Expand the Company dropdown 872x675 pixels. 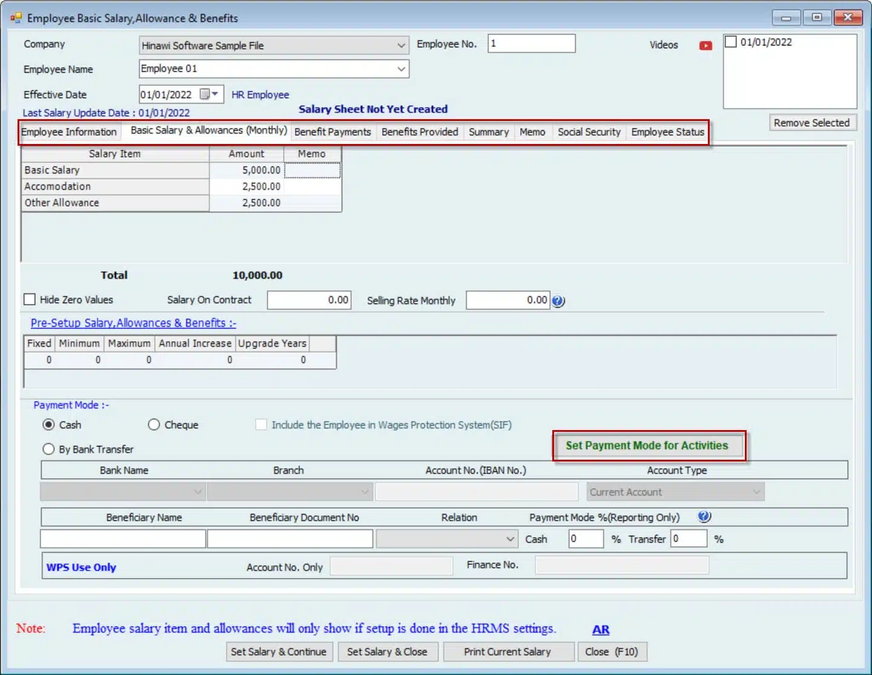401,45
